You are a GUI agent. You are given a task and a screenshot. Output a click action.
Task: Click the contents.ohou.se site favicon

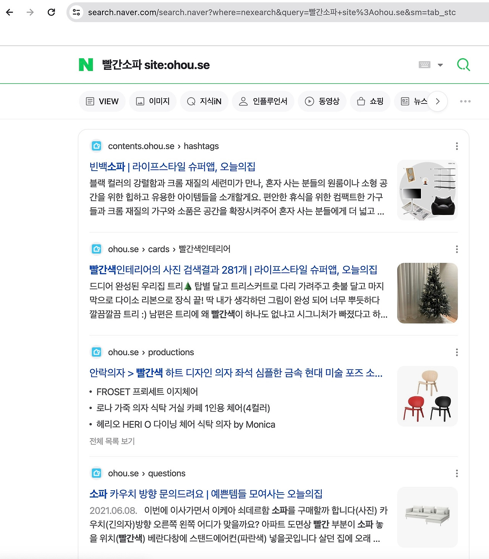tap(97, 146)
